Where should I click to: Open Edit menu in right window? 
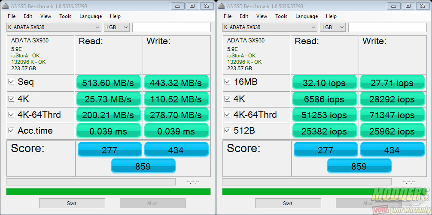pos(244,16)
